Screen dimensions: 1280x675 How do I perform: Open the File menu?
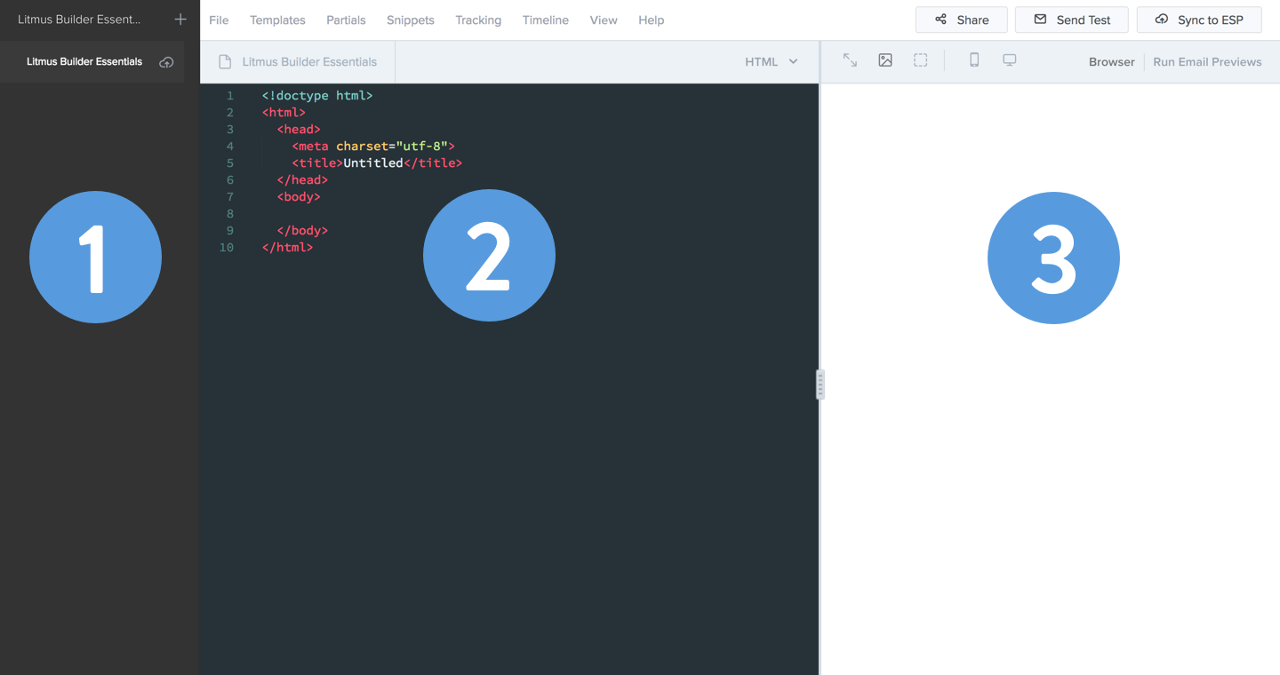(x=219, y=20)
